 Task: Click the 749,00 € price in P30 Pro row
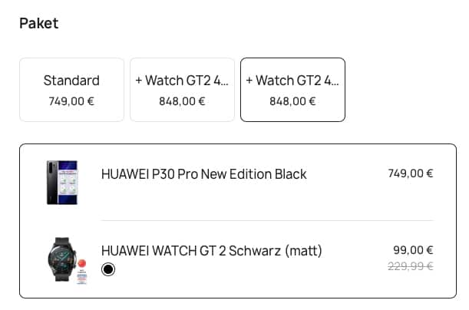click(411, 173)
